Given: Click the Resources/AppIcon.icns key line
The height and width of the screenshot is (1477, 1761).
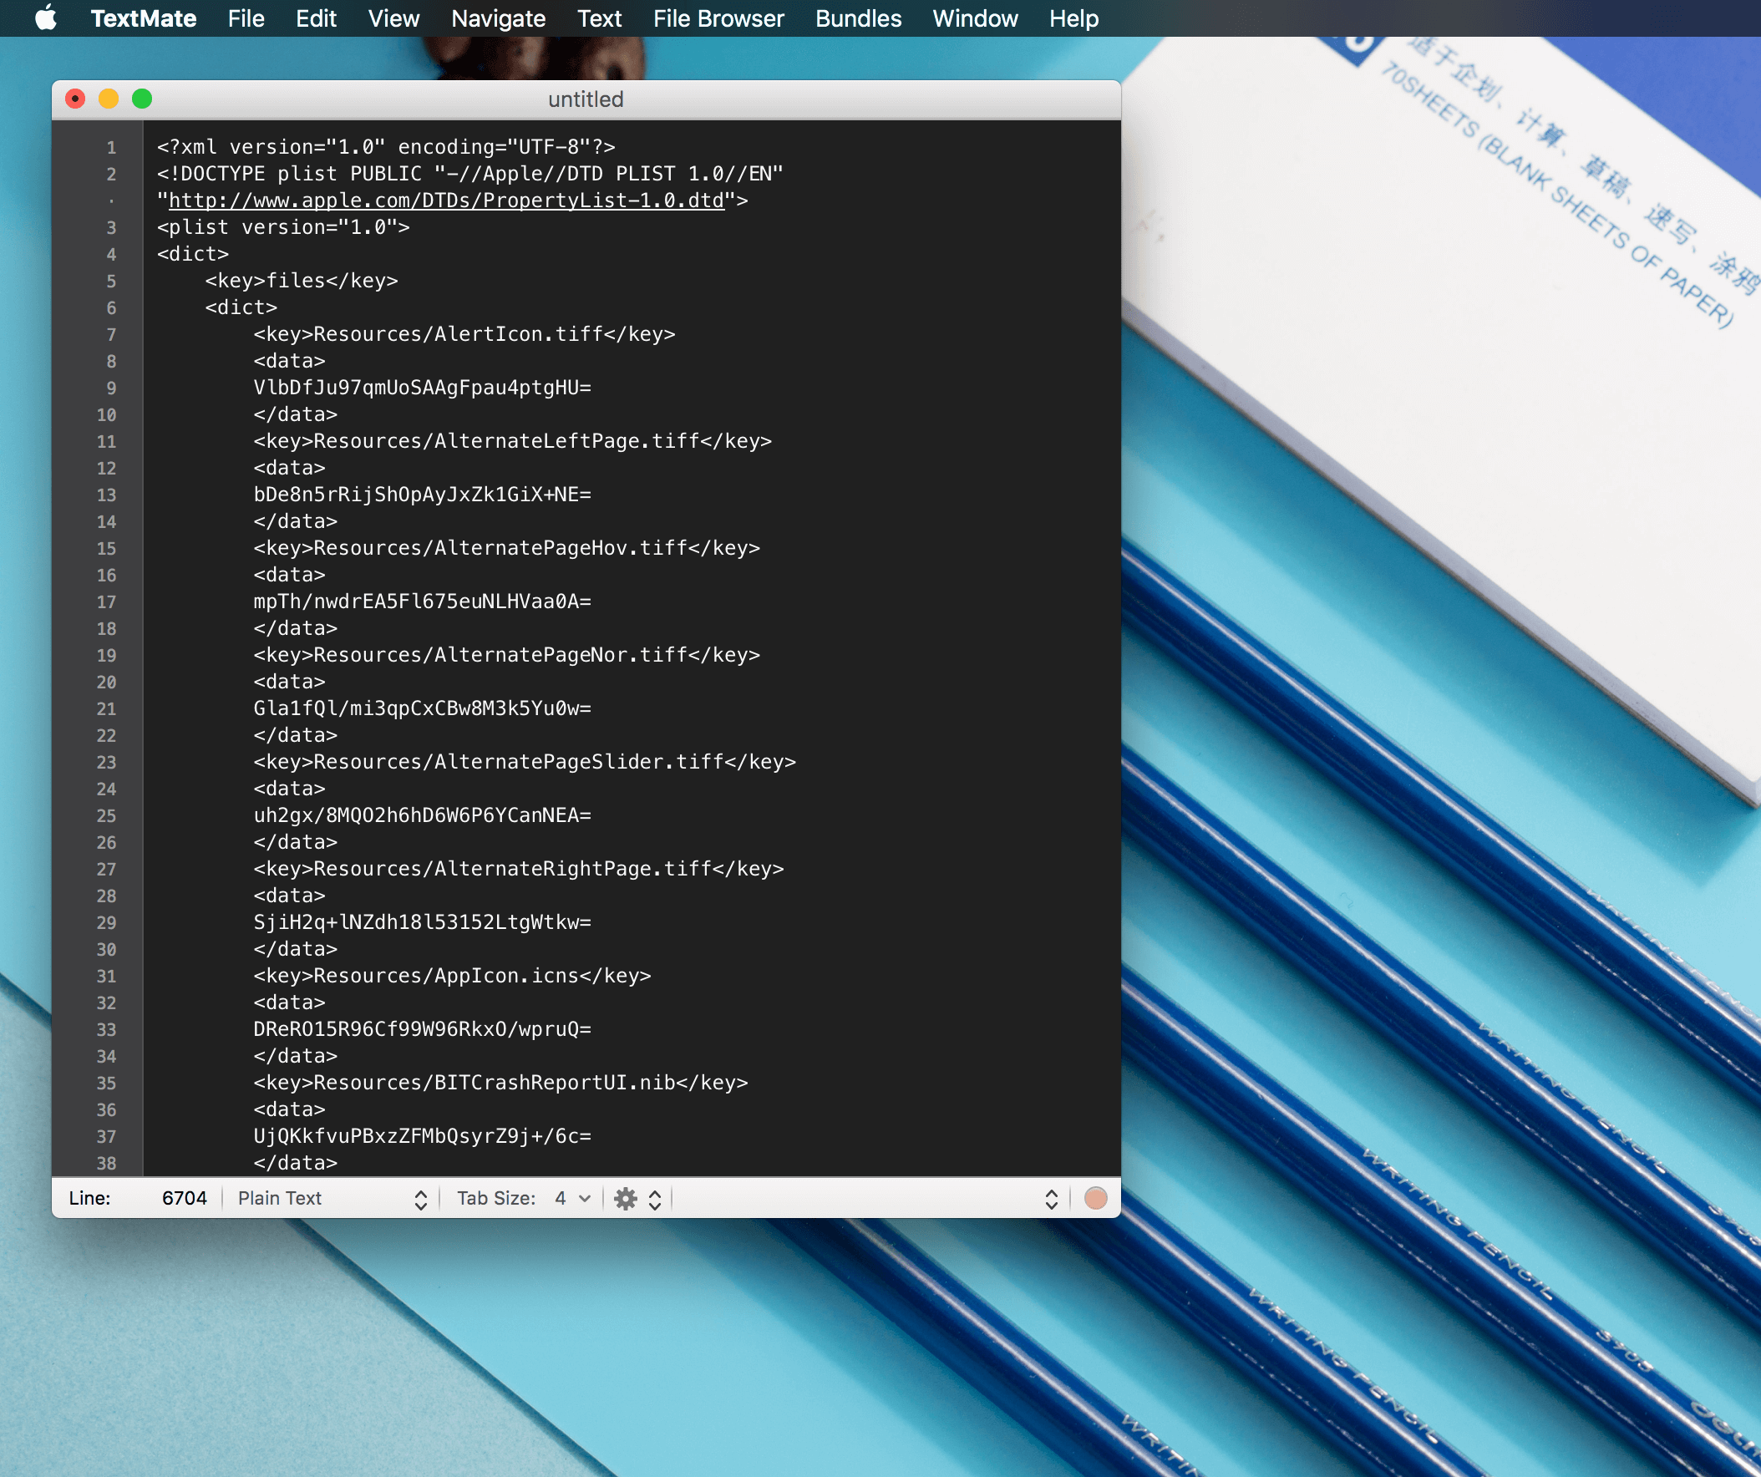Looking at the screenshot, I should 452,976.
